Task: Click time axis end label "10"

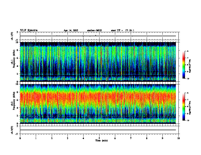Action: 178,138
